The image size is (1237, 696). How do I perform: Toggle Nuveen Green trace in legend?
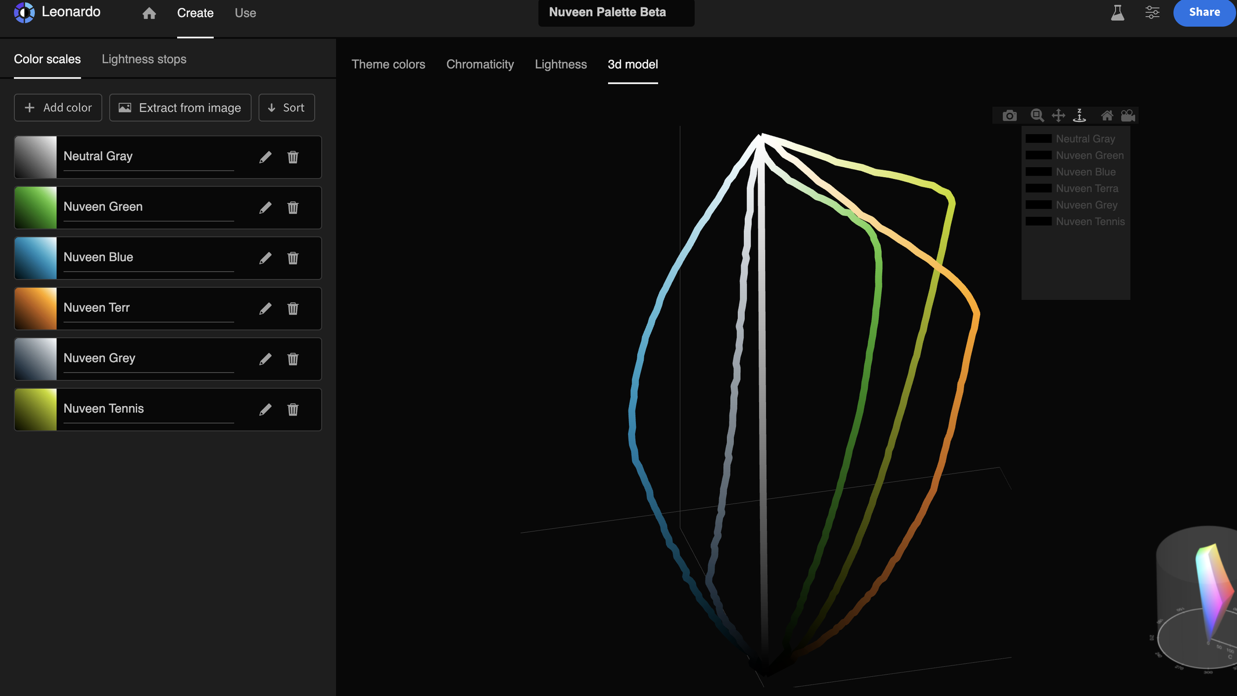(x=1075, y=155)
